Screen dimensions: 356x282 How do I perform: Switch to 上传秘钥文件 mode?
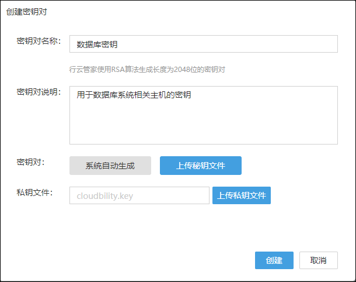tap(200, 166)
